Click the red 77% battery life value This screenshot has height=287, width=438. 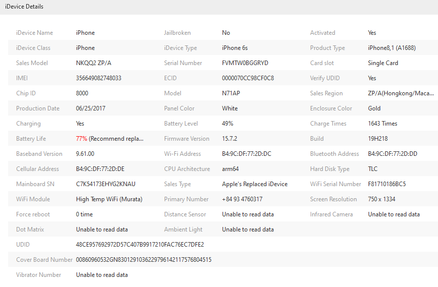tap(82, 139)
